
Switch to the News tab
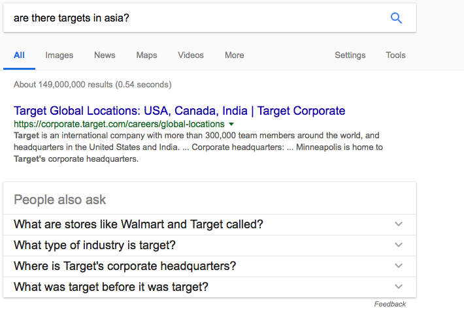(x=105, y=55)
